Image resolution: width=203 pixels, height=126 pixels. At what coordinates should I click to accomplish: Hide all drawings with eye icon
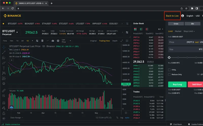(4, 118)
